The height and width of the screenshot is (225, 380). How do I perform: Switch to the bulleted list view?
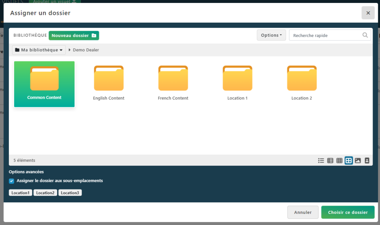coord(321,161)
